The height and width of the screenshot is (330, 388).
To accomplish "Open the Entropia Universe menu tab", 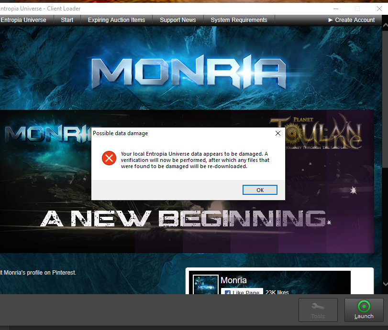I will point(23,20).
